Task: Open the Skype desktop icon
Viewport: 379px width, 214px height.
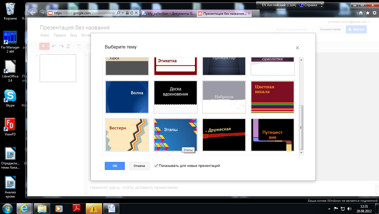Action: coord(10,98)
